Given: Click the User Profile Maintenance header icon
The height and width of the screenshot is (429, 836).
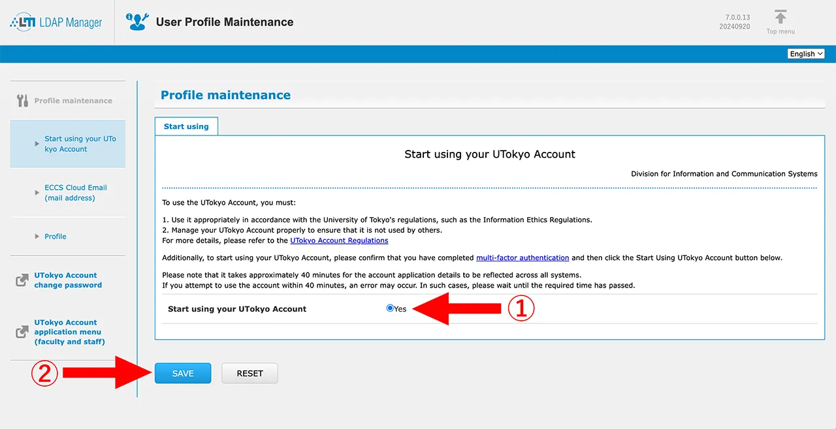Looking at the screenshot, I should pyautogui.click(x=137, y=22).
